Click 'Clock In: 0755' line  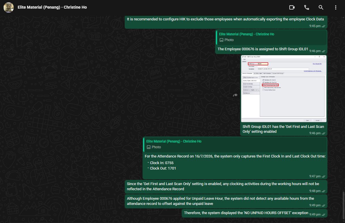tap(162, 163)
